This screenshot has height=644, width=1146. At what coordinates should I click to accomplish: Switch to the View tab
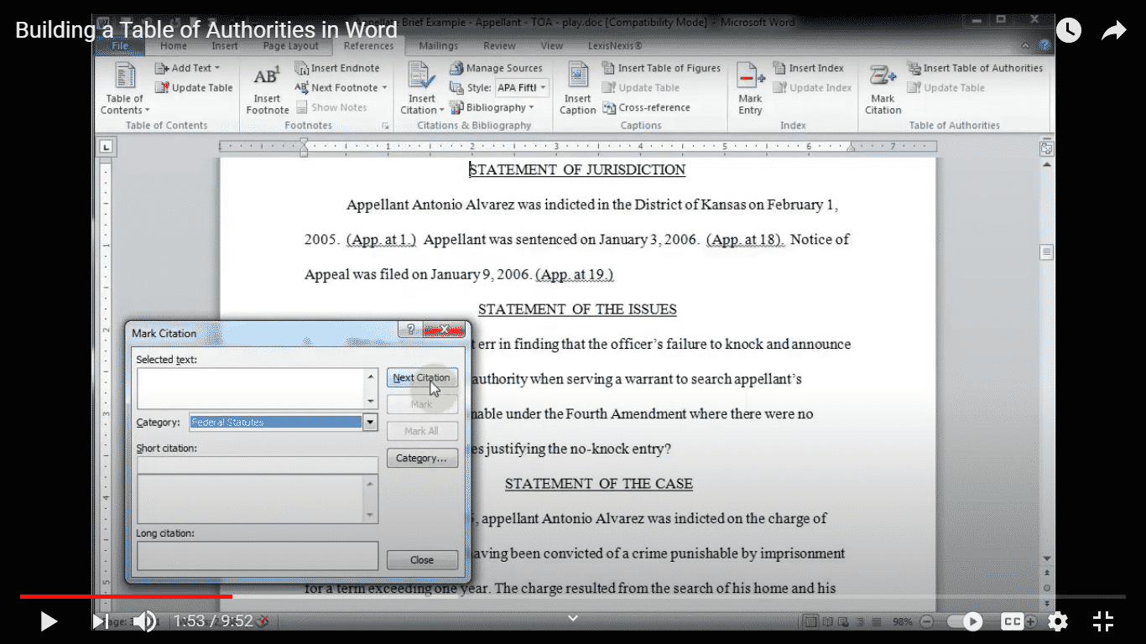pos(552,46)
